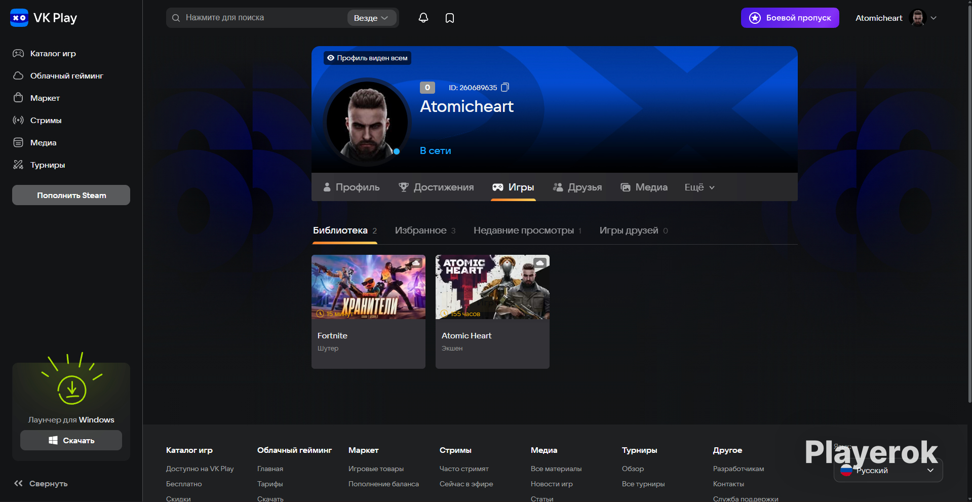Open the Везде search scope dropdown
Screen dimensions: 972x502
point(371,18)
